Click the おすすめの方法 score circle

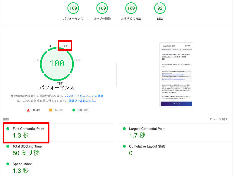[131, 8]
